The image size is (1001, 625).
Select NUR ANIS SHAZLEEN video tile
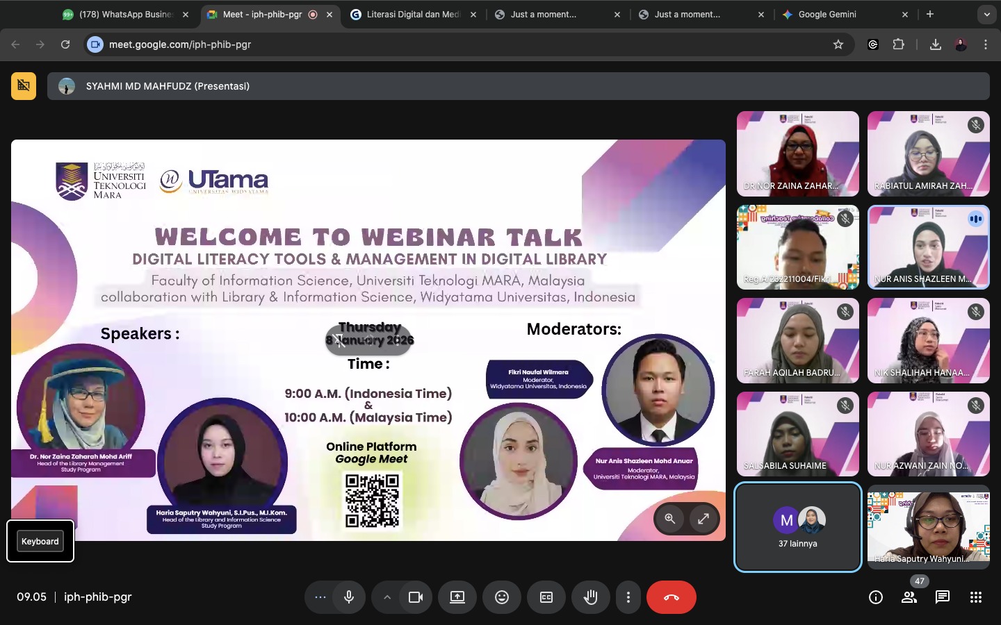pyautogui.click(x=929, y=247)
